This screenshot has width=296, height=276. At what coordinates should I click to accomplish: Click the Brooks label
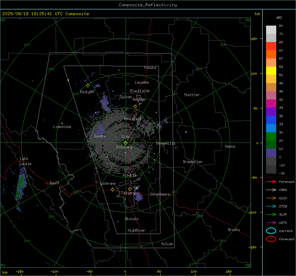(x=234, y=230)
